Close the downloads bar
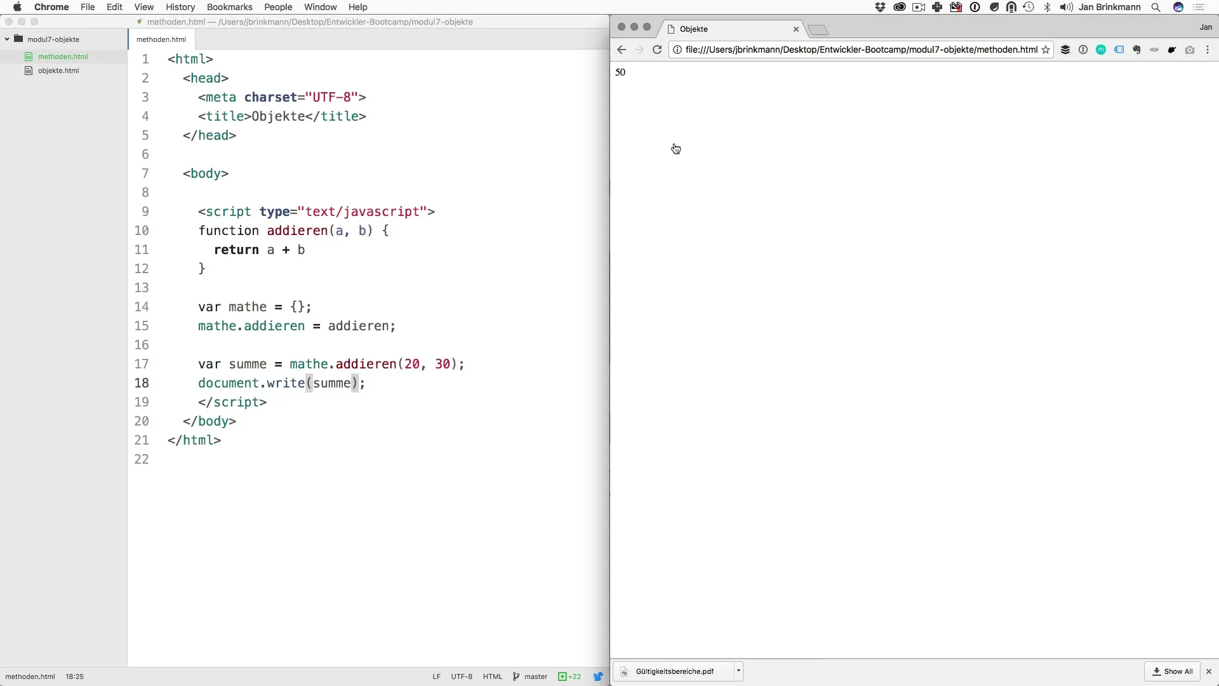 coord(1209,671)
